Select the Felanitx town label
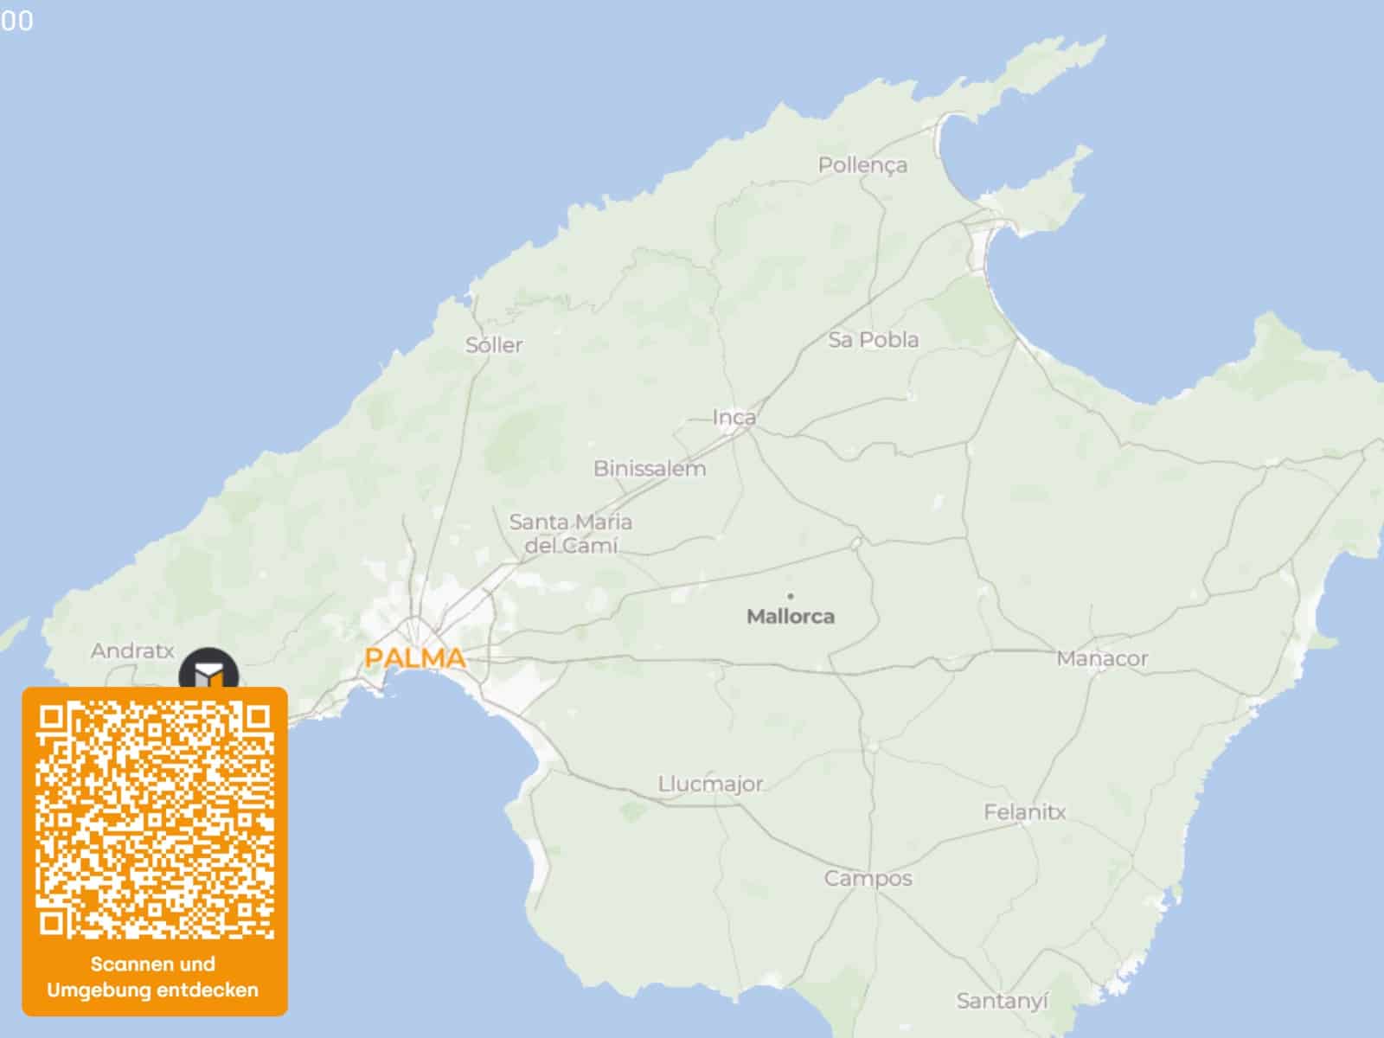The height and width of the screenshot is (1038, 1384). 1024,812
